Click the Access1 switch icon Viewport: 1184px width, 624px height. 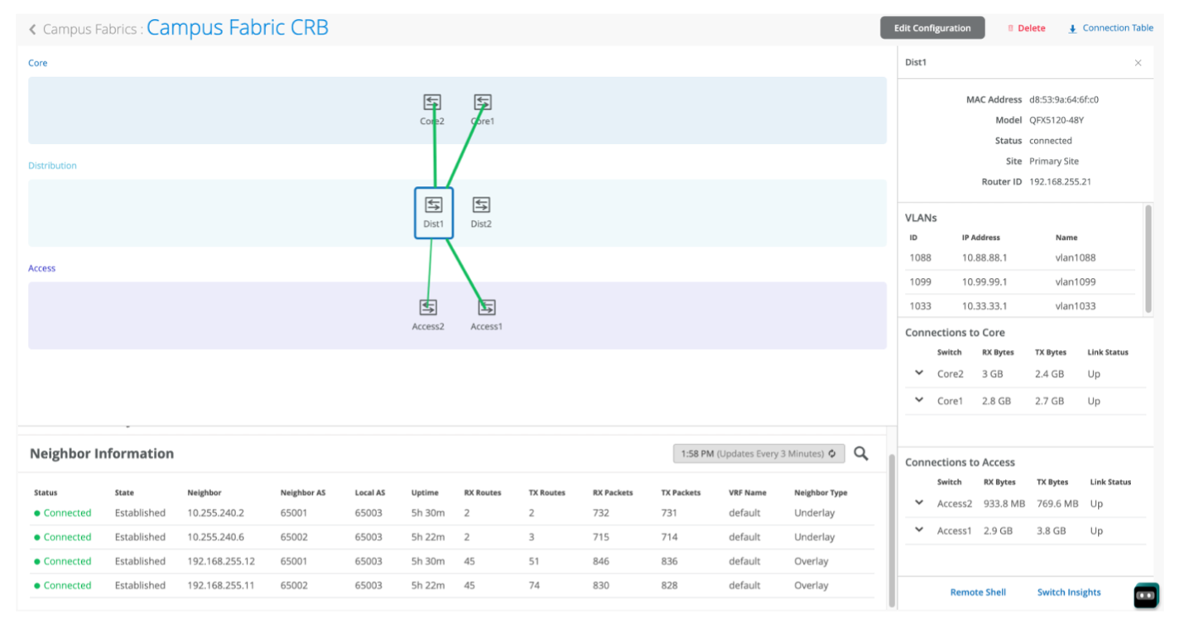point(487,308)
